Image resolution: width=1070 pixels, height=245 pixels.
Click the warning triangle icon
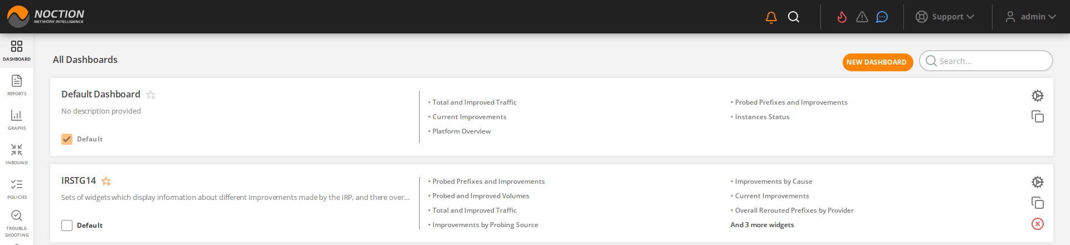point(862,17)
